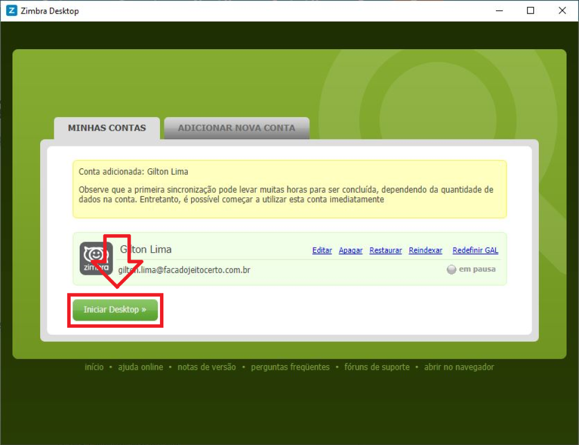The height and width of the screenshot is (445, 579).
Task: Go to início footer link
Action: pyautogui.click(x=94, y=367)
